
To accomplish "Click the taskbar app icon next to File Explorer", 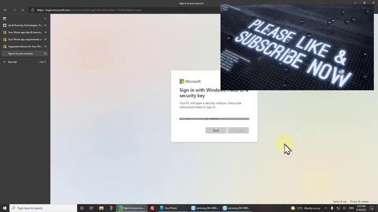I will coord(111,208).
